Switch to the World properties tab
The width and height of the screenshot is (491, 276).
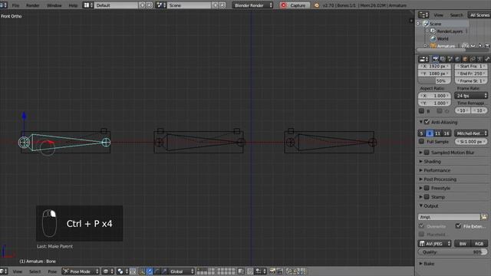[457, 59]
